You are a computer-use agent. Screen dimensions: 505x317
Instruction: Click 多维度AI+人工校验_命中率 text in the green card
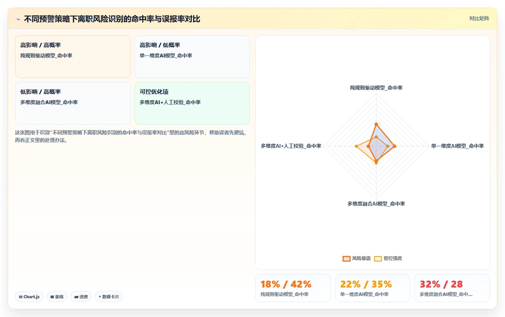click(x=170, y=102)
